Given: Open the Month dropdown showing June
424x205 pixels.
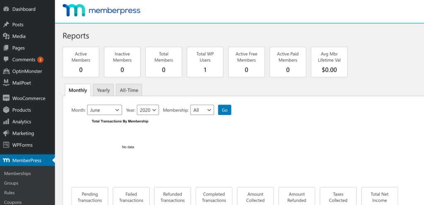Looking at the screenshot, I should 104,110.
